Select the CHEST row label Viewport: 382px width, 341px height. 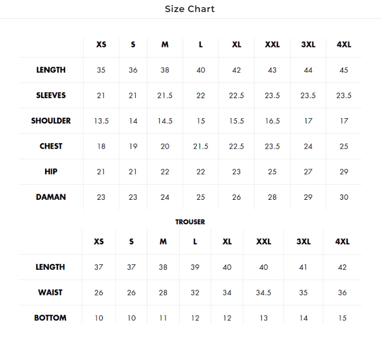click(x=51, y=146)
